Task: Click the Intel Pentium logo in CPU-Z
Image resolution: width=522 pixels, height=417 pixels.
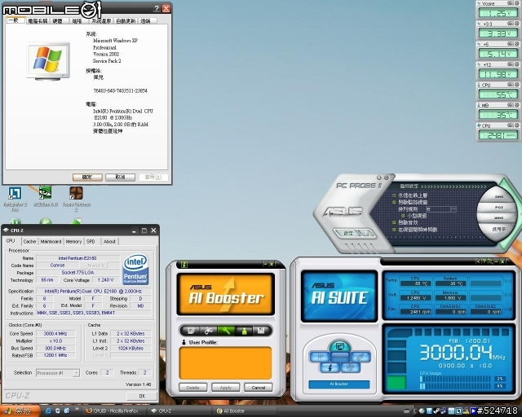Action: 135,270
